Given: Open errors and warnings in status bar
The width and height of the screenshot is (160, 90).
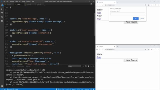Looking at the screenshot, I should [x=3, y=89].
